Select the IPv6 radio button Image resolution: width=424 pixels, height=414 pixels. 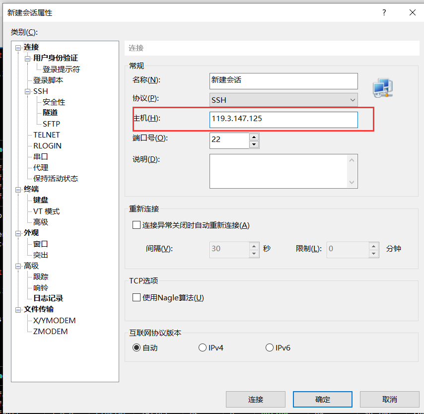coord(270,347)
